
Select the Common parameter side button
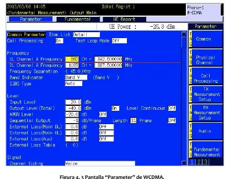[206, 39]
